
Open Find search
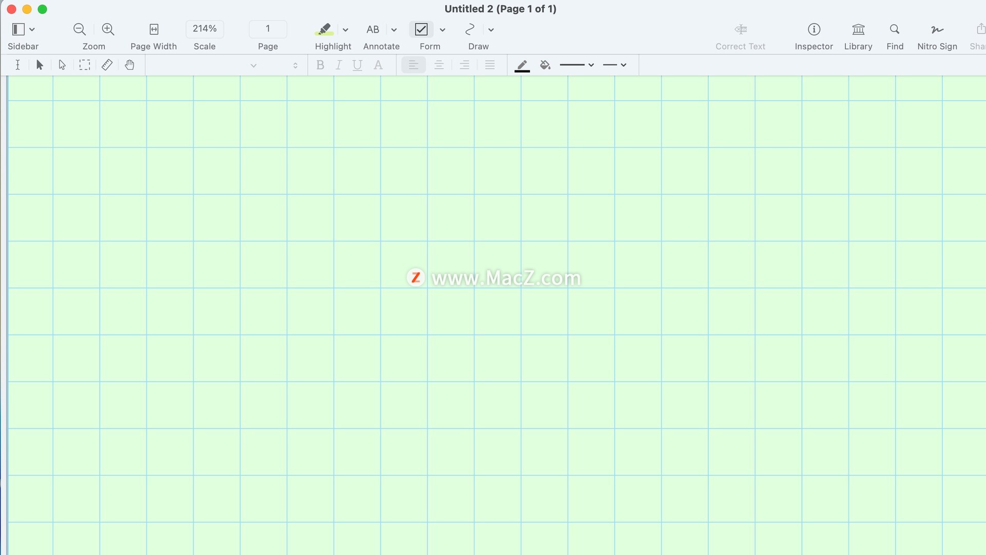point(895,29)
